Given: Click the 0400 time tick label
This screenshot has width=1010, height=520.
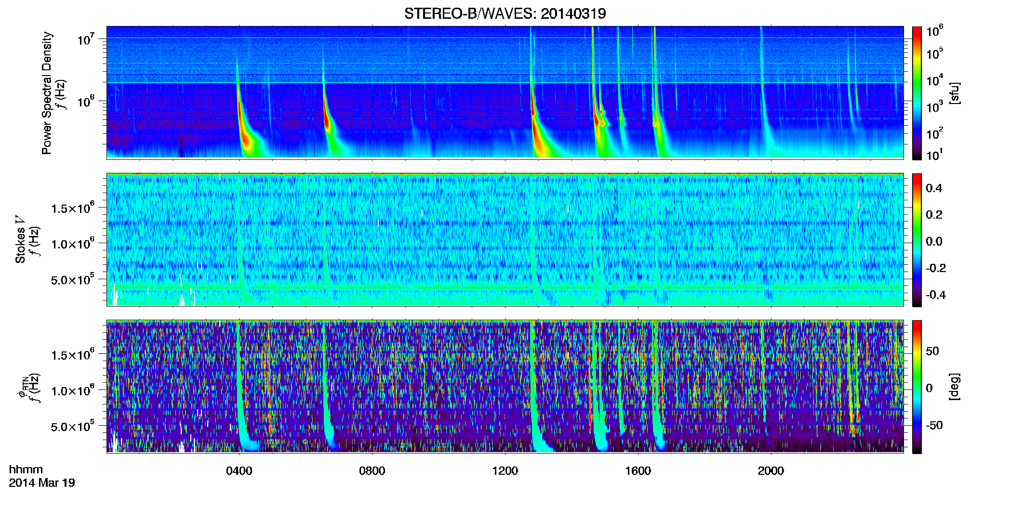Looking at the screenshot, I should coord(239,471).
